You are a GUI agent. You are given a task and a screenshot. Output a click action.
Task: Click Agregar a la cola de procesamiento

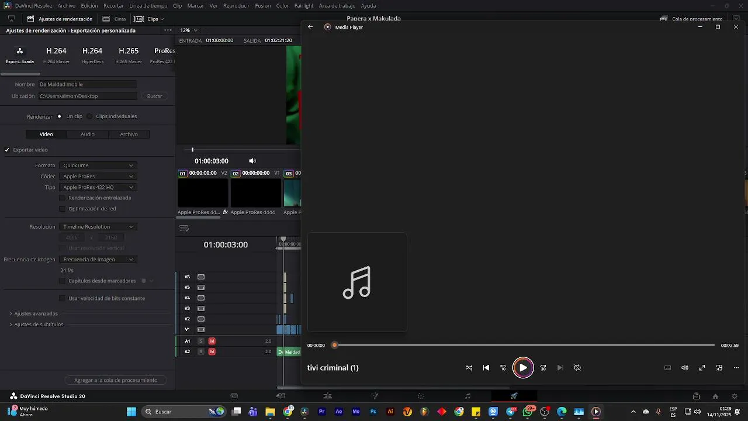click(116, 380)
